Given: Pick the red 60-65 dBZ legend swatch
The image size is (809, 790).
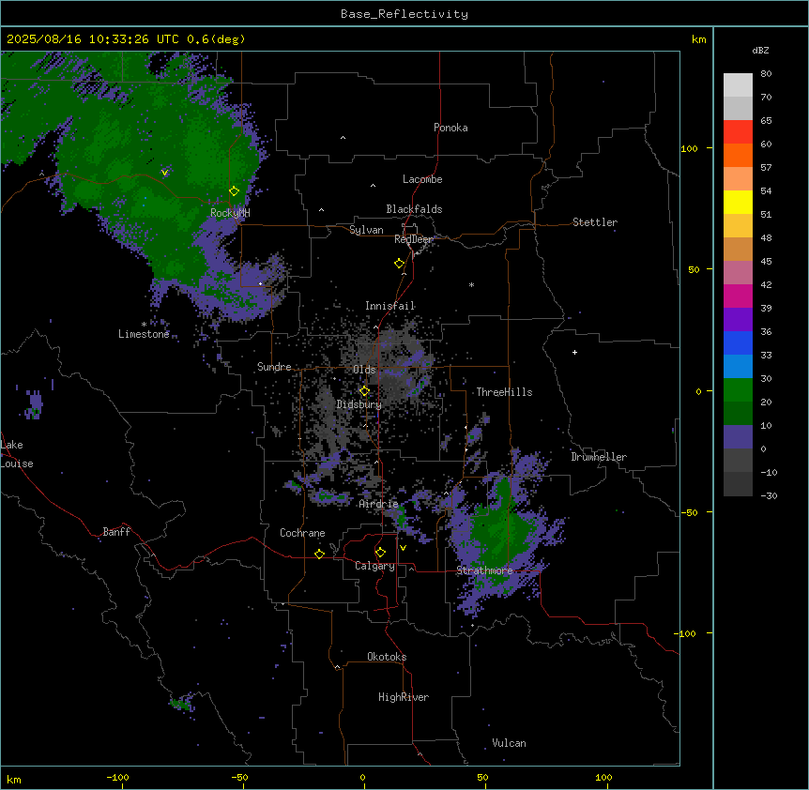Looking at the screenshot, I should click(x=738, y=131).
